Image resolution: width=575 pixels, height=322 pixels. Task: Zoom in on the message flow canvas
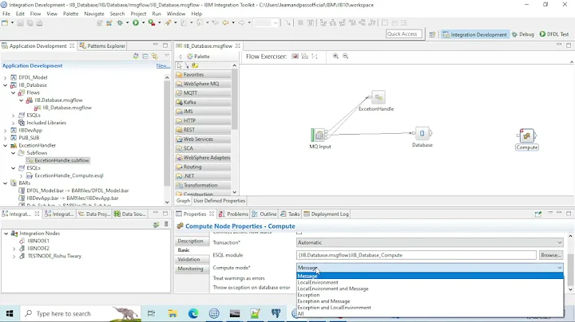click(335, 57)
